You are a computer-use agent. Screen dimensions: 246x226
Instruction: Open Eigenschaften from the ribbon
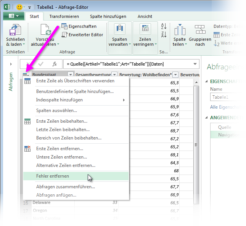pos(79,26)
